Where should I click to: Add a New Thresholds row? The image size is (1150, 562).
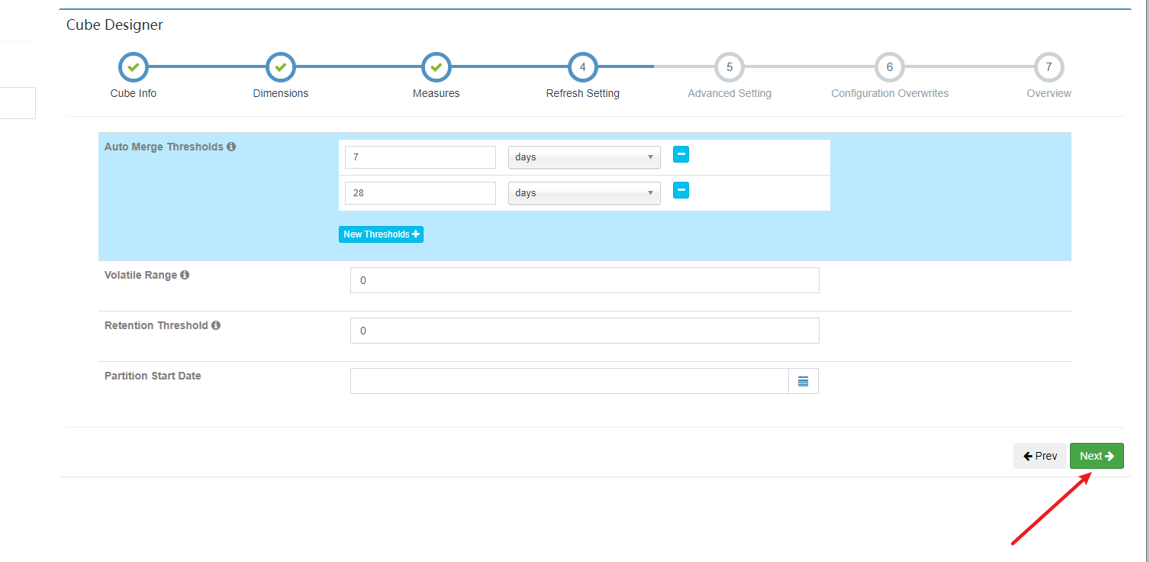[x=381, y=234]
